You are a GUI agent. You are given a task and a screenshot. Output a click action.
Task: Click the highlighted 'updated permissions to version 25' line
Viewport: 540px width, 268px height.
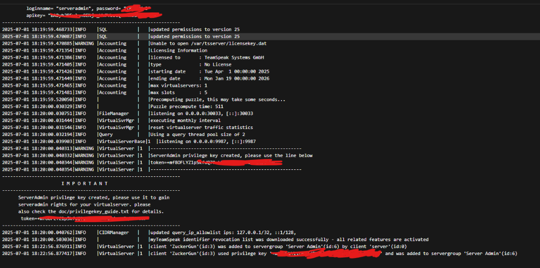click(195, 36)
